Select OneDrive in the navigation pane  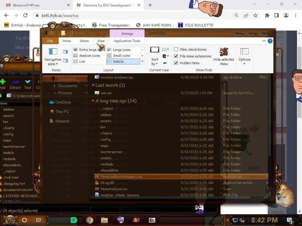click(x=60, y=102)
